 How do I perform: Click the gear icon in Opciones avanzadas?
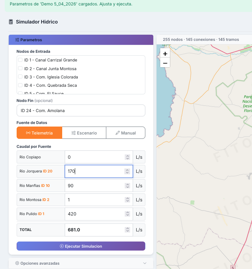point(17,263)
